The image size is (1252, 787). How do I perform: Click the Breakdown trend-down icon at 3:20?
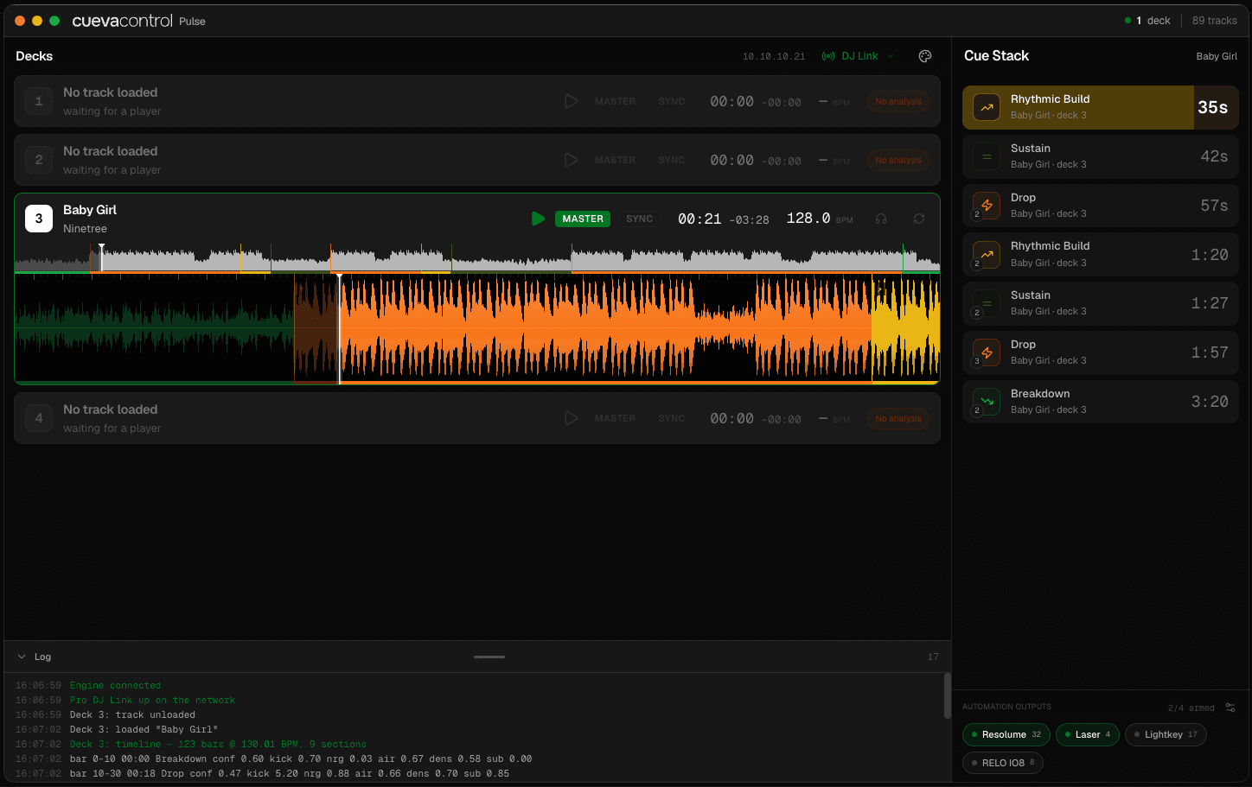point(987,402)
